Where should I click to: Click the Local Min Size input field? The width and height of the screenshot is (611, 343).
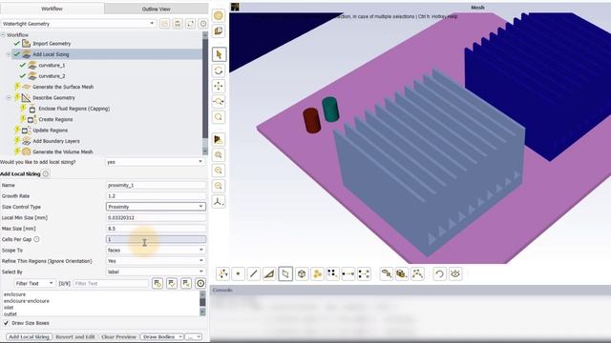tap(156, 218)
